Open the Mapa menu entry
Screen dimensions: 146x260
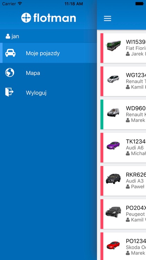pyautogui.click(x=48, y=73)
